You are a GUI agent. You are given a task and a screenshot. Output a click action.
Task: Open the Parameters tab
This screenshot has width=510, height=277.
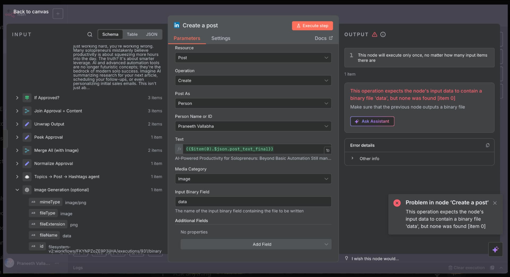pyautogui.click(x=187, y=38)
